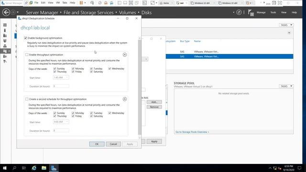
Task: Click the first schedule Duration hours field
Action: 61,86
